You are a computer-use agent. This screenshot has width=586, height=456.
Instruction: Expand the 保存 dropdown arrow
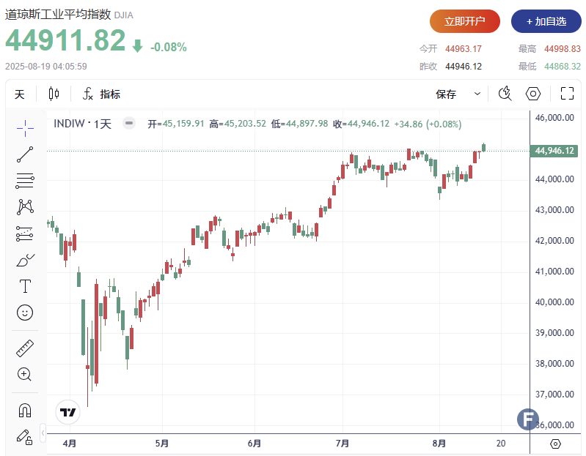point(477,94)
